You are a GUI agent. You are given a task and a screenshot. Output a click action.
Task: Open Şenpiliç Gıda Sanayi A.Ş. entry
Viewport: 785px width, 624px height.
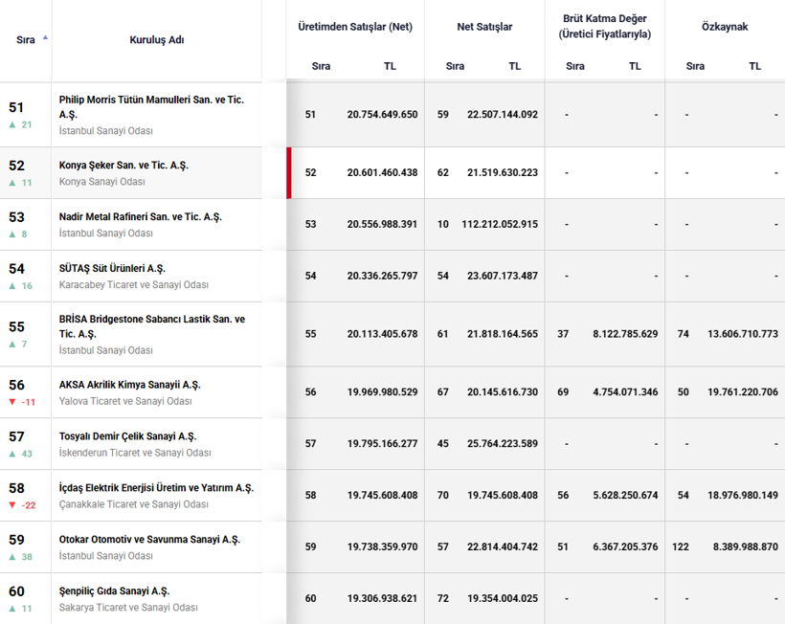pyautogui.click(x=114, y=591)
